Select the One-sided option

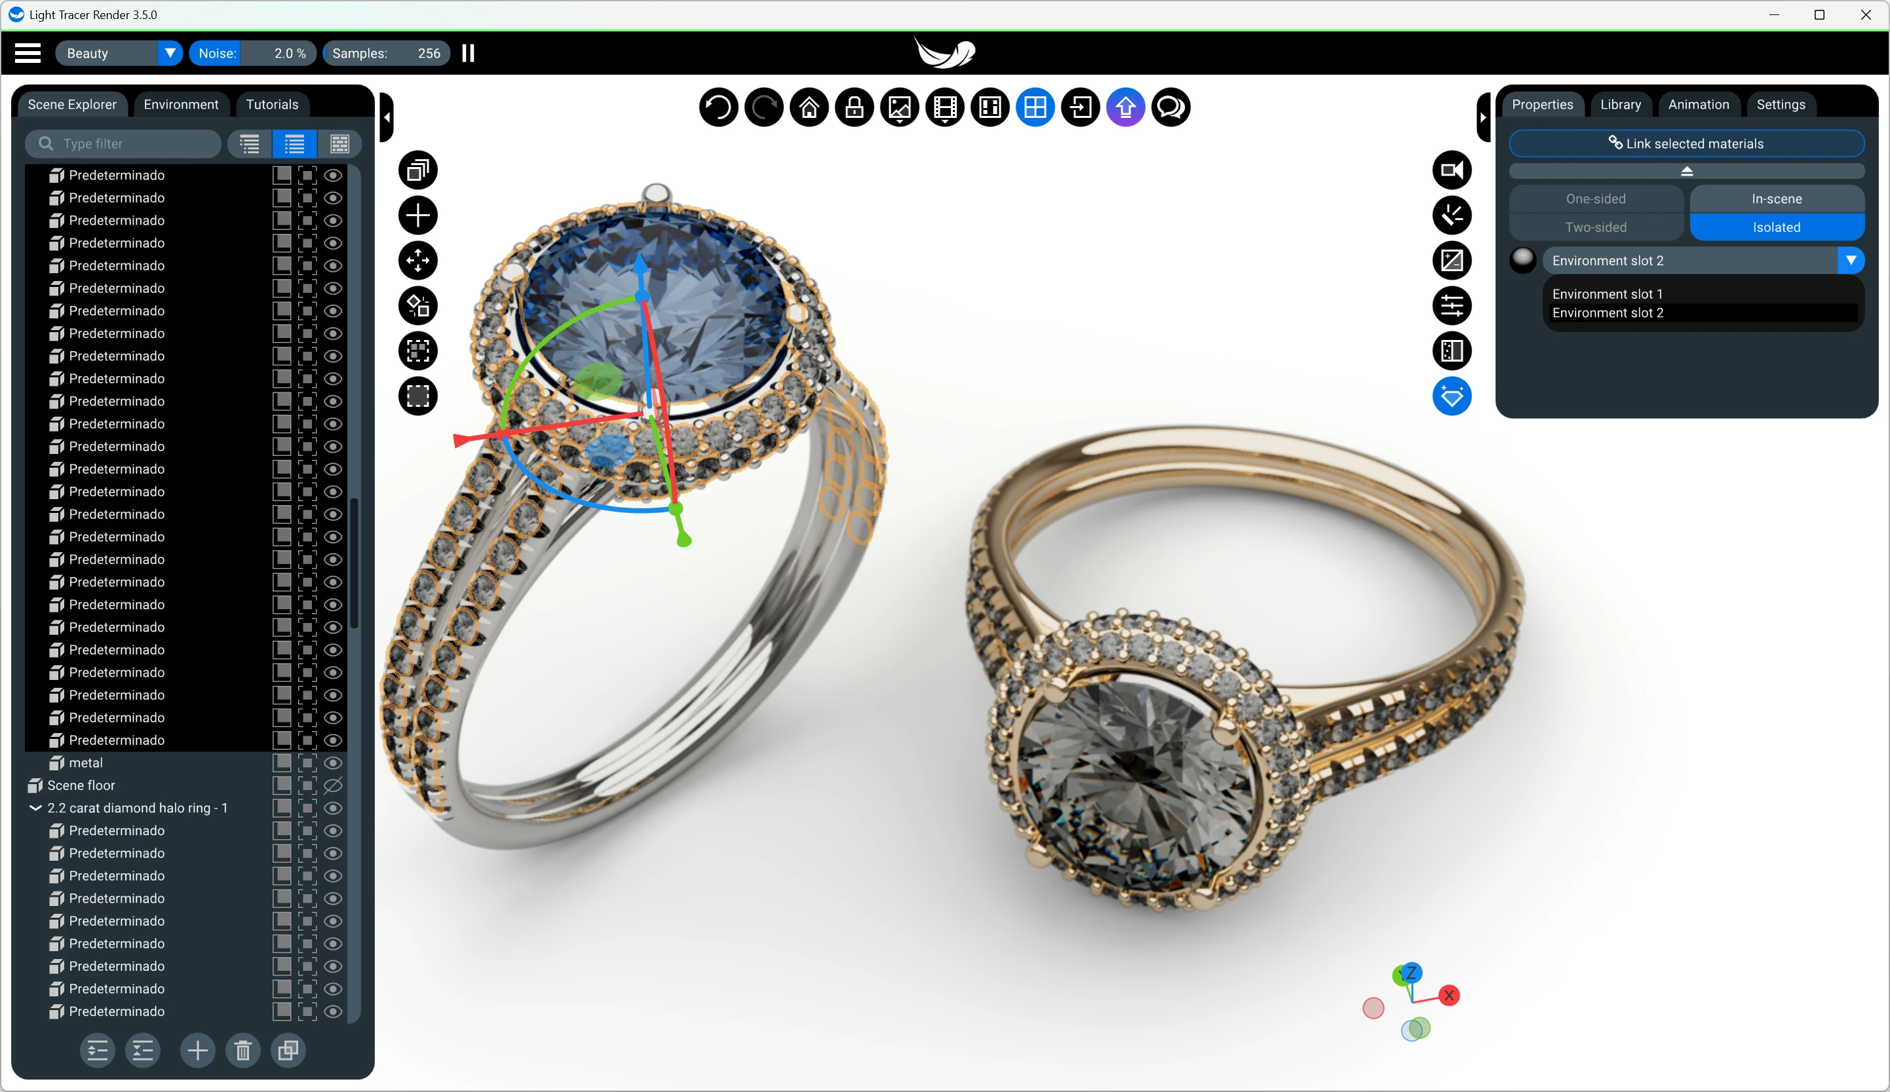pyautogui.click(x=1596, y=198)
